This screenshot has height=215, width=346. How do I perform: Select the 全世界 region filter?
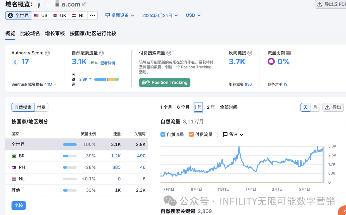click(x=18, y=15)
